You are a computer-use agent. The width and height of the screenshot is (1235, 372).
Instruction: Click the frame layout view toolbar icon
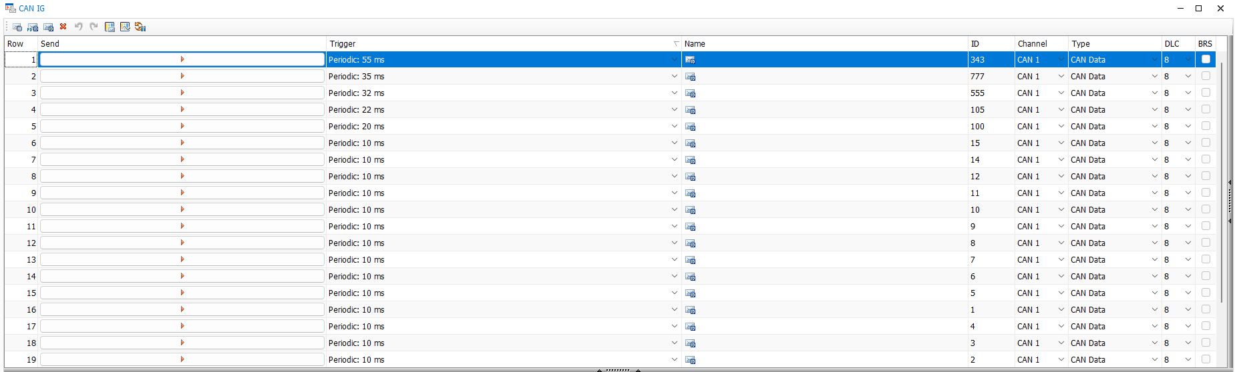point(110,27)
